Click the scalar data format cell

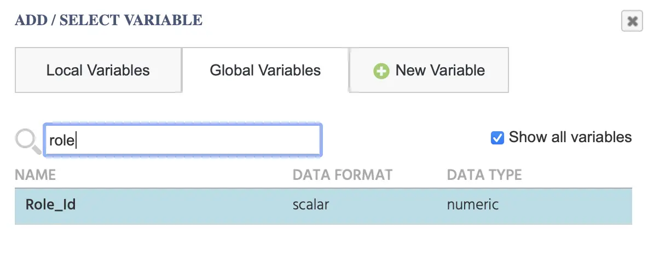(x=311, y=205)
